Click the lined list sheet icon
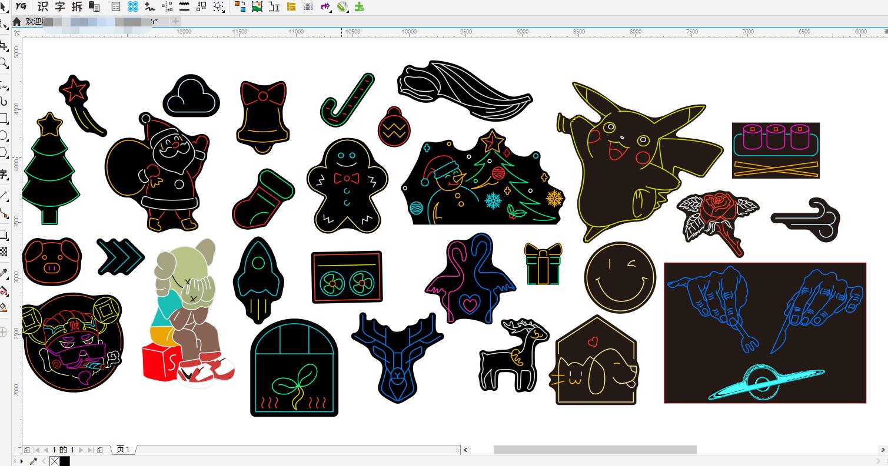The height and width of the screenshot is (466, 888). click(116, 6)
